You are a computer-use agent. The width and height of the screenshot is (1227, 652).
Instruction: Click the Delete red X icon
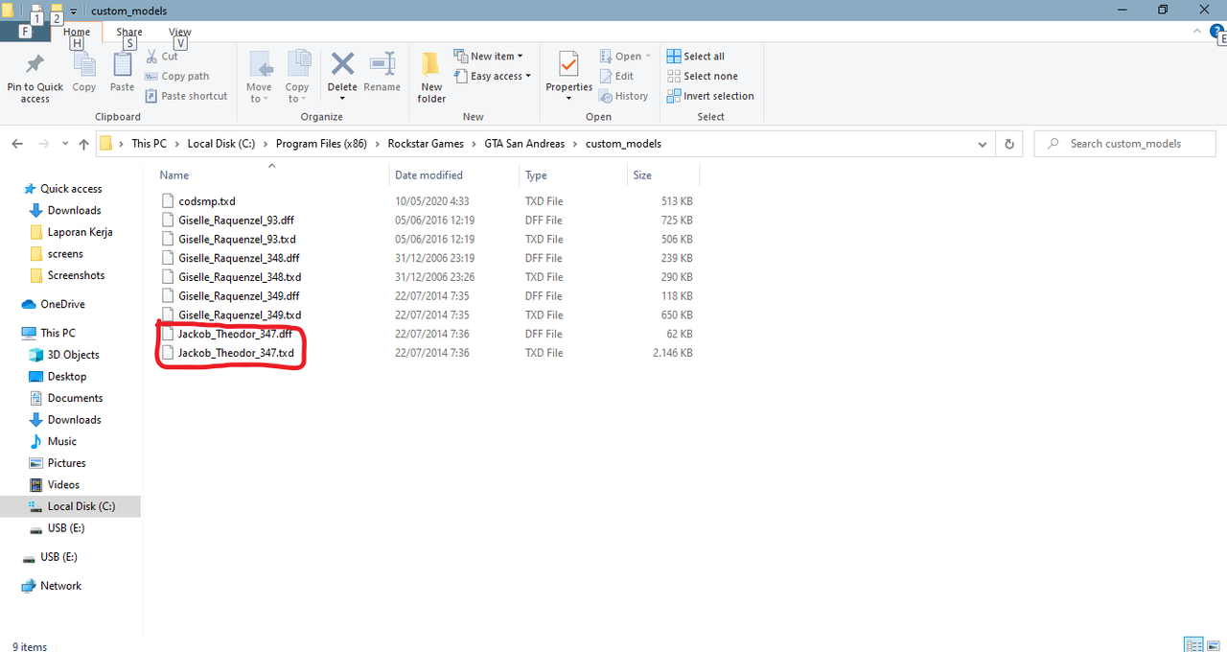[342, 64]
